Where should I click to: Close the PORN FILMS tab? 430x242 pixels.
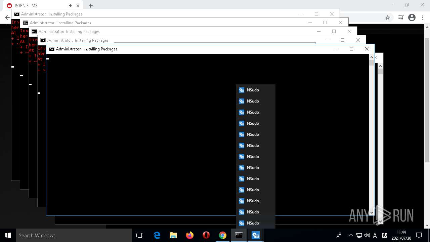coord(78,6)
